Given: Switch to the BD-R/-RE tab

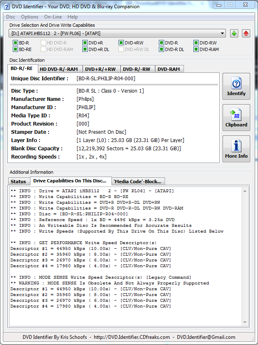Looking at the screenshot, I should tap(22, 68).
